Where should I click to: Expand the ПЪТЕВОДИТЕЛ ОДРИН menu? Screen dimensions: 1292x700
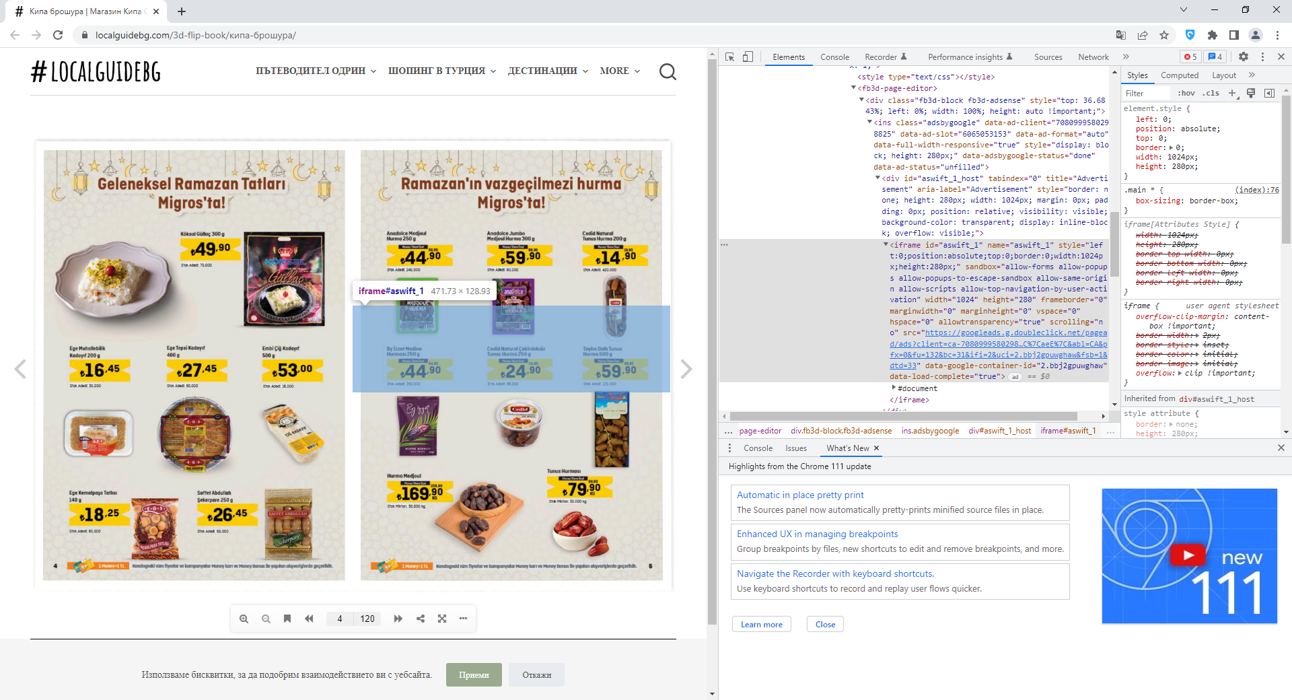(316, 71)
